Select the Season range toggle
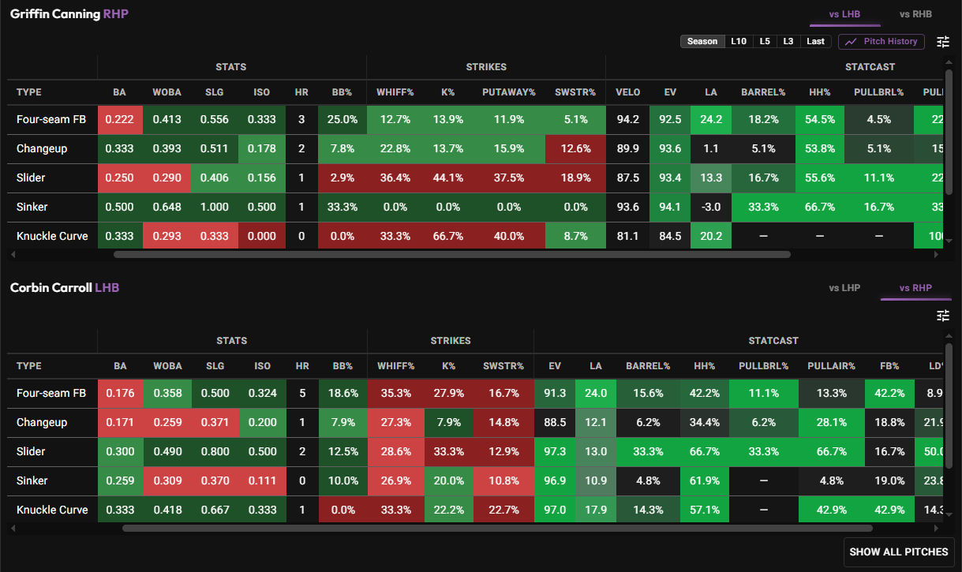 point(702,41)
